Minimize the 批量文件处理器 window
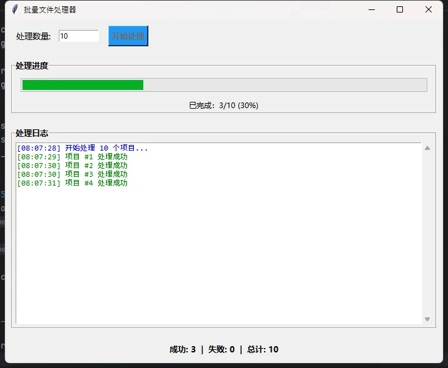The height and width of the screenshot is (368, 448). pyautogui.click(x=372, y=9)
